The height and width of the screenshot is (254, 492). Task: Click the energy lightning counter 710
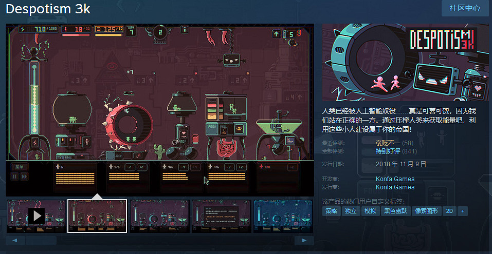pos(39,29)
